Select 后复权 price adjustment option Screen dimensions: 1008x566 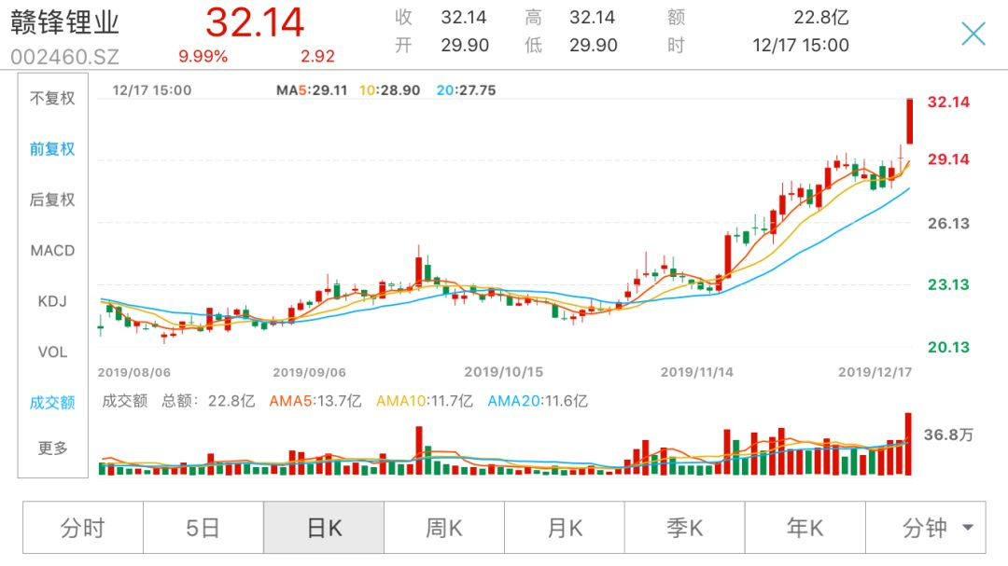coord(52,200)
